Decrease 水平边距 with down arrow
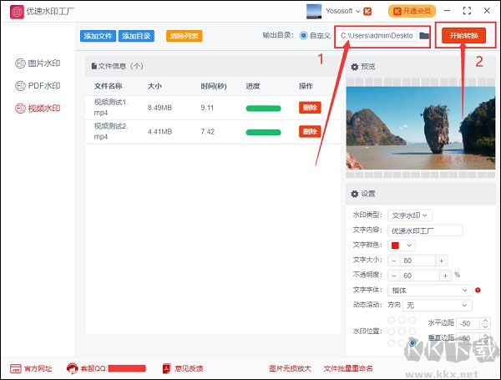The height and width of the screenshot is (380, 501). (485, 327)
